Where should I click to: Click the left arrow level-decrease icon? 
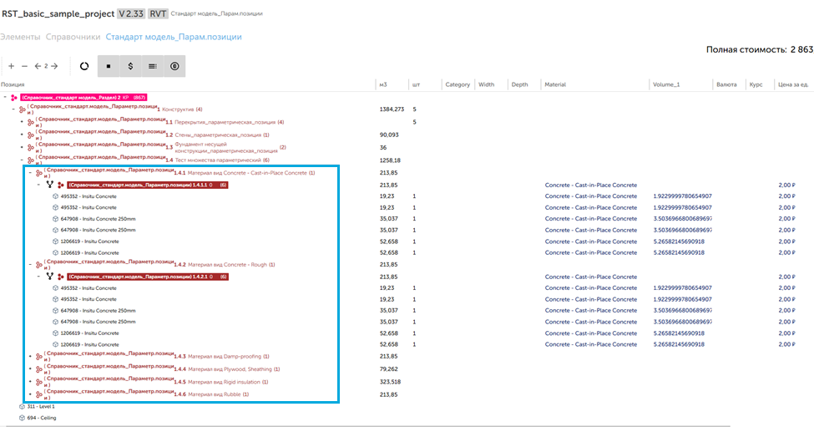click(x=38, y=66)
